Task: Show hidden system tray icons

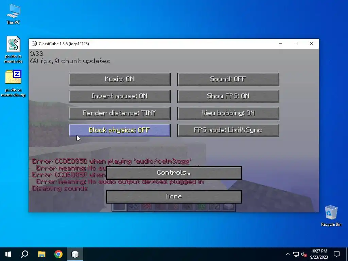Action: (288, 254)
